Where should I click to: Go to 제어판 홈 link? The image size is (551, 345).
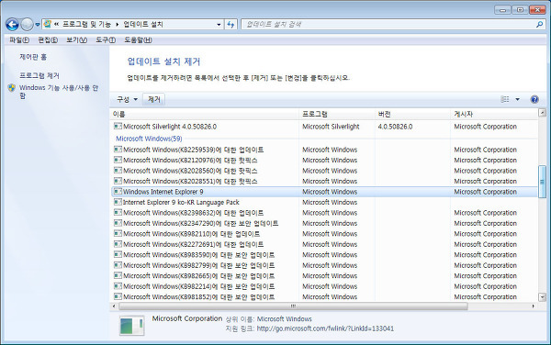[x=33, y=57]
